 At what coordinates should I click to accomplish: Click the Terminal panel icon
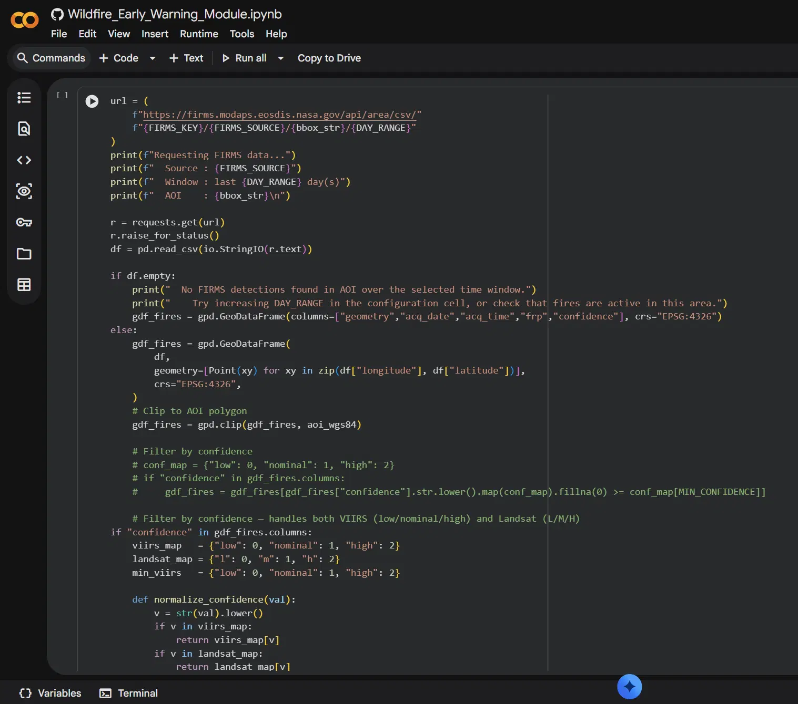pyautogui.click(x=105, y=693)
